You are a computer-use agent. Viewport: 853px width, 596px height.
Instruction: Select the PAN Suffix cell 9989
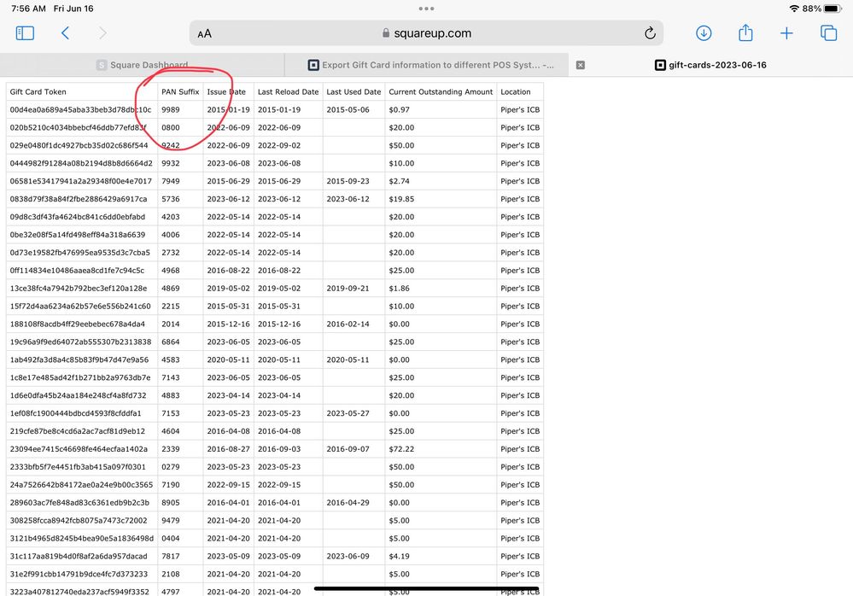(171, 109)
